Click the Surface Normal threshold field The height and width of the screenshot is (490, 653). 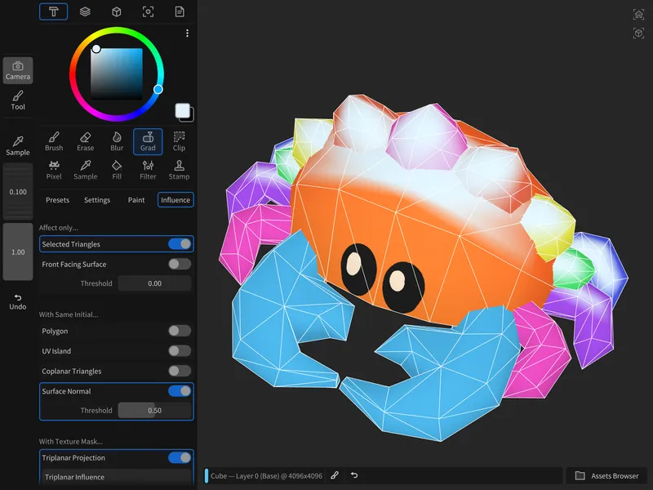click(154, 411)
